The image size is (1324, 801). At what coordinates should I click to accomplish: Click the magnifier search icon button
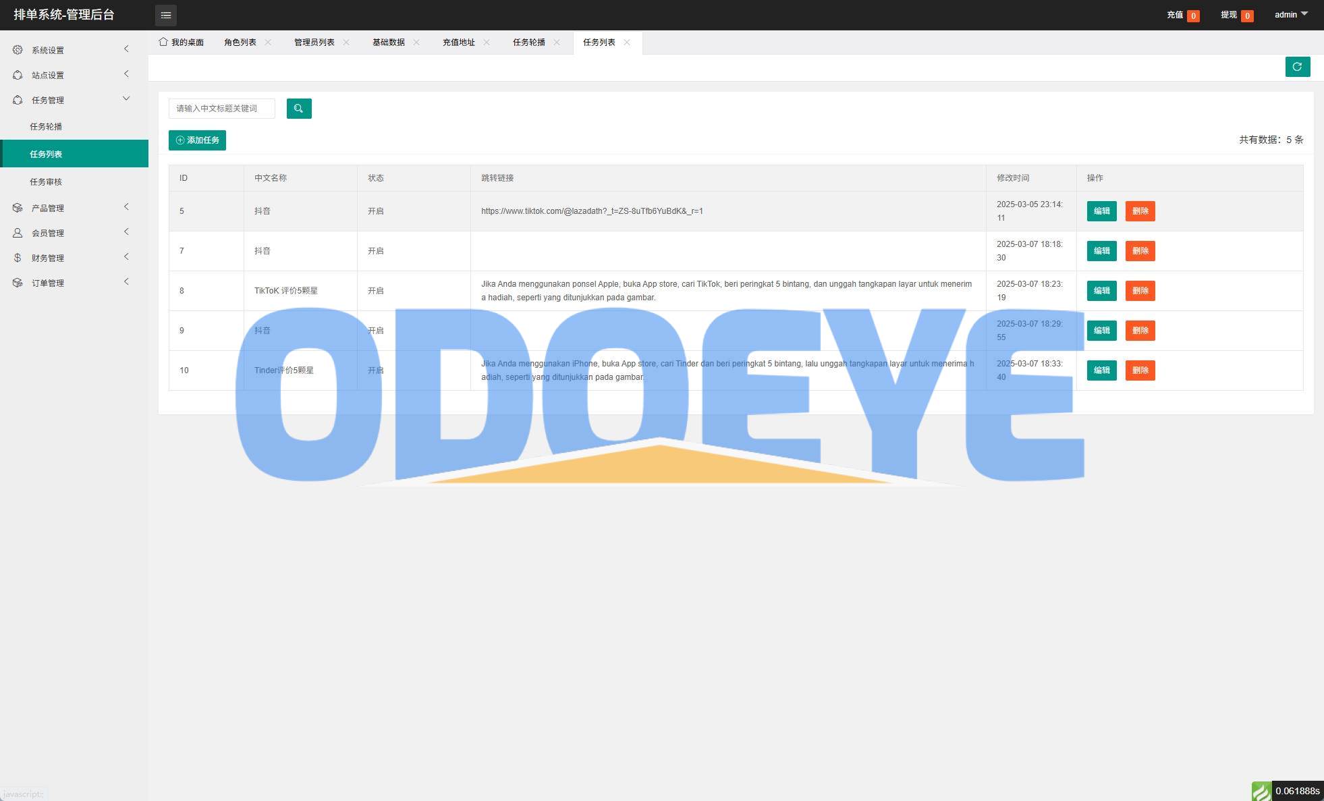coord(299,109)
